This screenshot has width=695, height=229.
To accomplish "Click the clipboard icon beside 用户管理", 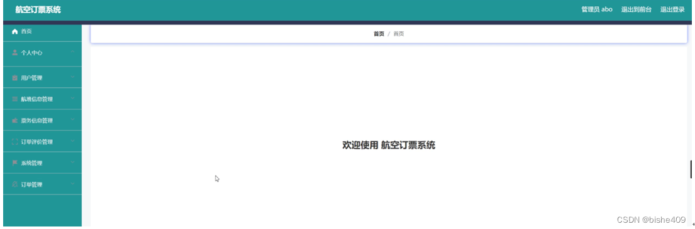I will (x=14, y=78).
